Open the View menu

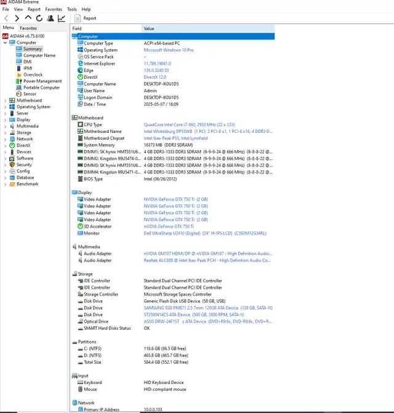tap(18, 9)
